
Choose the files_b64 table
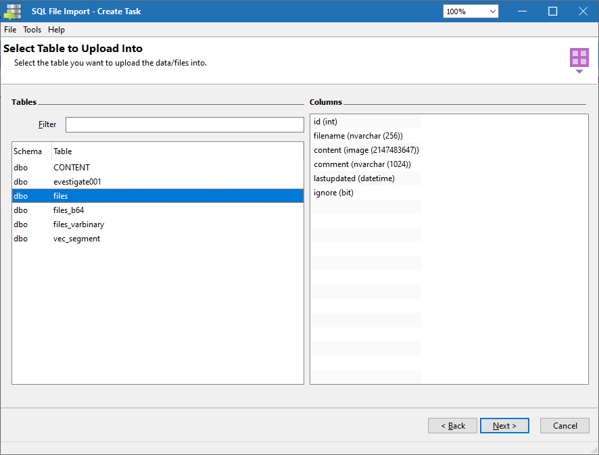click(68, 210)
